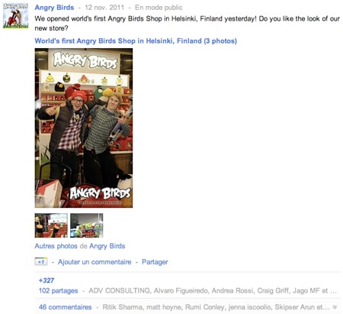Open Angry Birds link after 'Autres photos de'
This screenshot has width=343, height=314.
tap(107, 246)
